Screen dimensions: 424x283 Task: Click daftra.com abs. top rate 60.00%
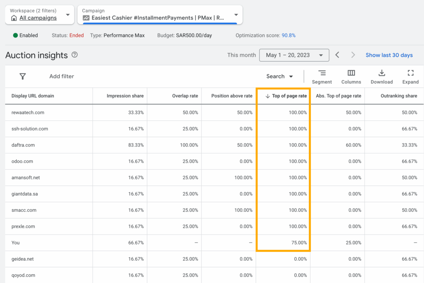tap(354, 145)
